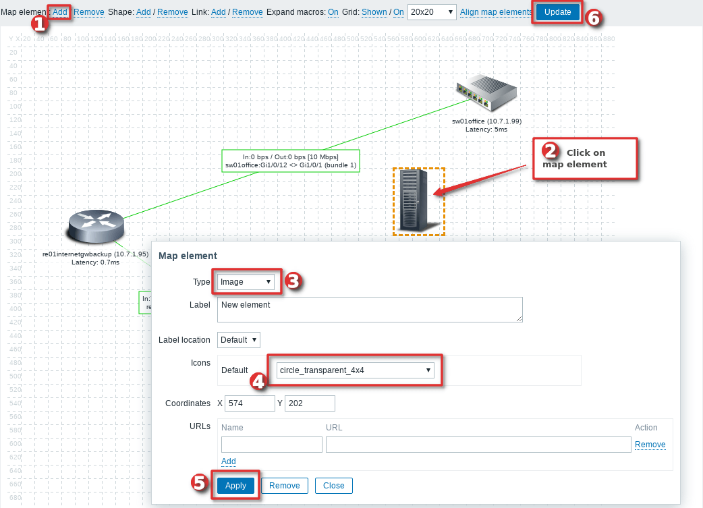Click the X coordinate field
The height and width of the screenshot is (508, 703).
pos(250,403)
